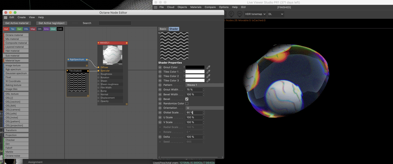Click the RgbSpectrum node output pin
393x164 pixels.
click(x=87, y=60)
